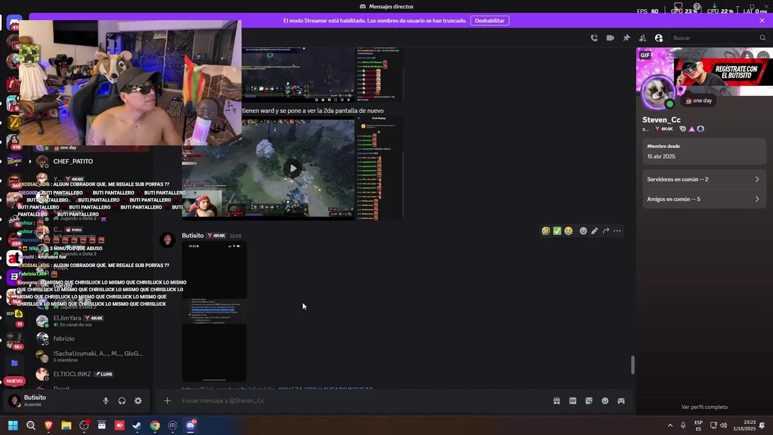This screenshot has width=773, height=435.
Task: Open pinned messages pin icon
Action: 626,38
